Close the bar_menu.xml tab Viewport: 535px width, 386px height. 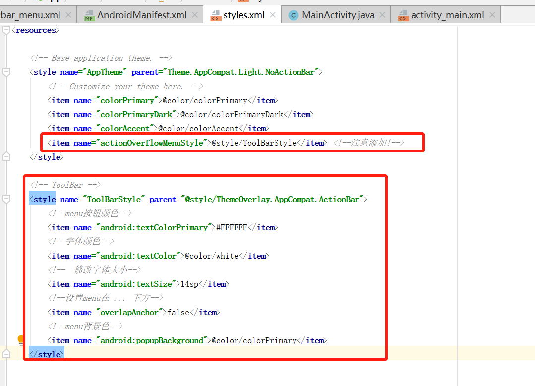(x=68, y=14)
